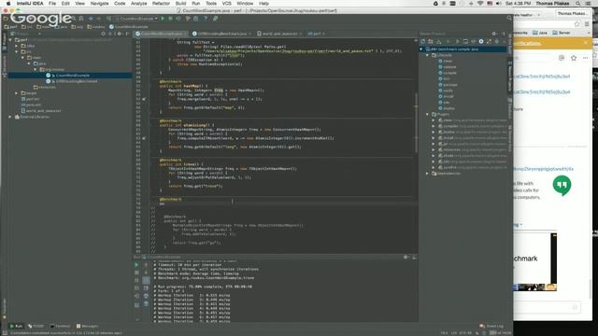The width and height of the screenshot is (598, 336).
Task: Expand the surefire plugin node
Action: point(434,168)
